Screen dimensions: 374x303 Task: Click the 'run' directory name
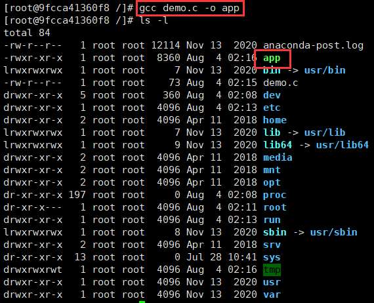272,220
